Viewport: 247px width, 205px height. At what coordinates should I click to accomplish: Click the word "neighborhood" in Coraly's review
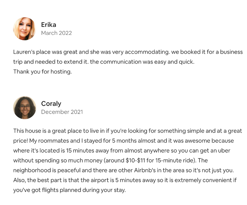(32, 170)
